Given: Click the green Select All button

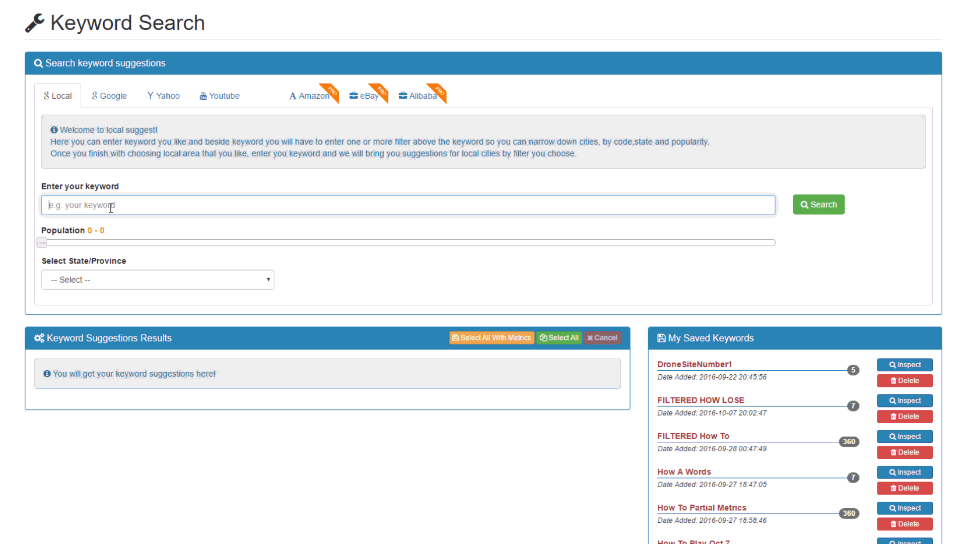Looking at the screenshot, I should click(559, 338).
